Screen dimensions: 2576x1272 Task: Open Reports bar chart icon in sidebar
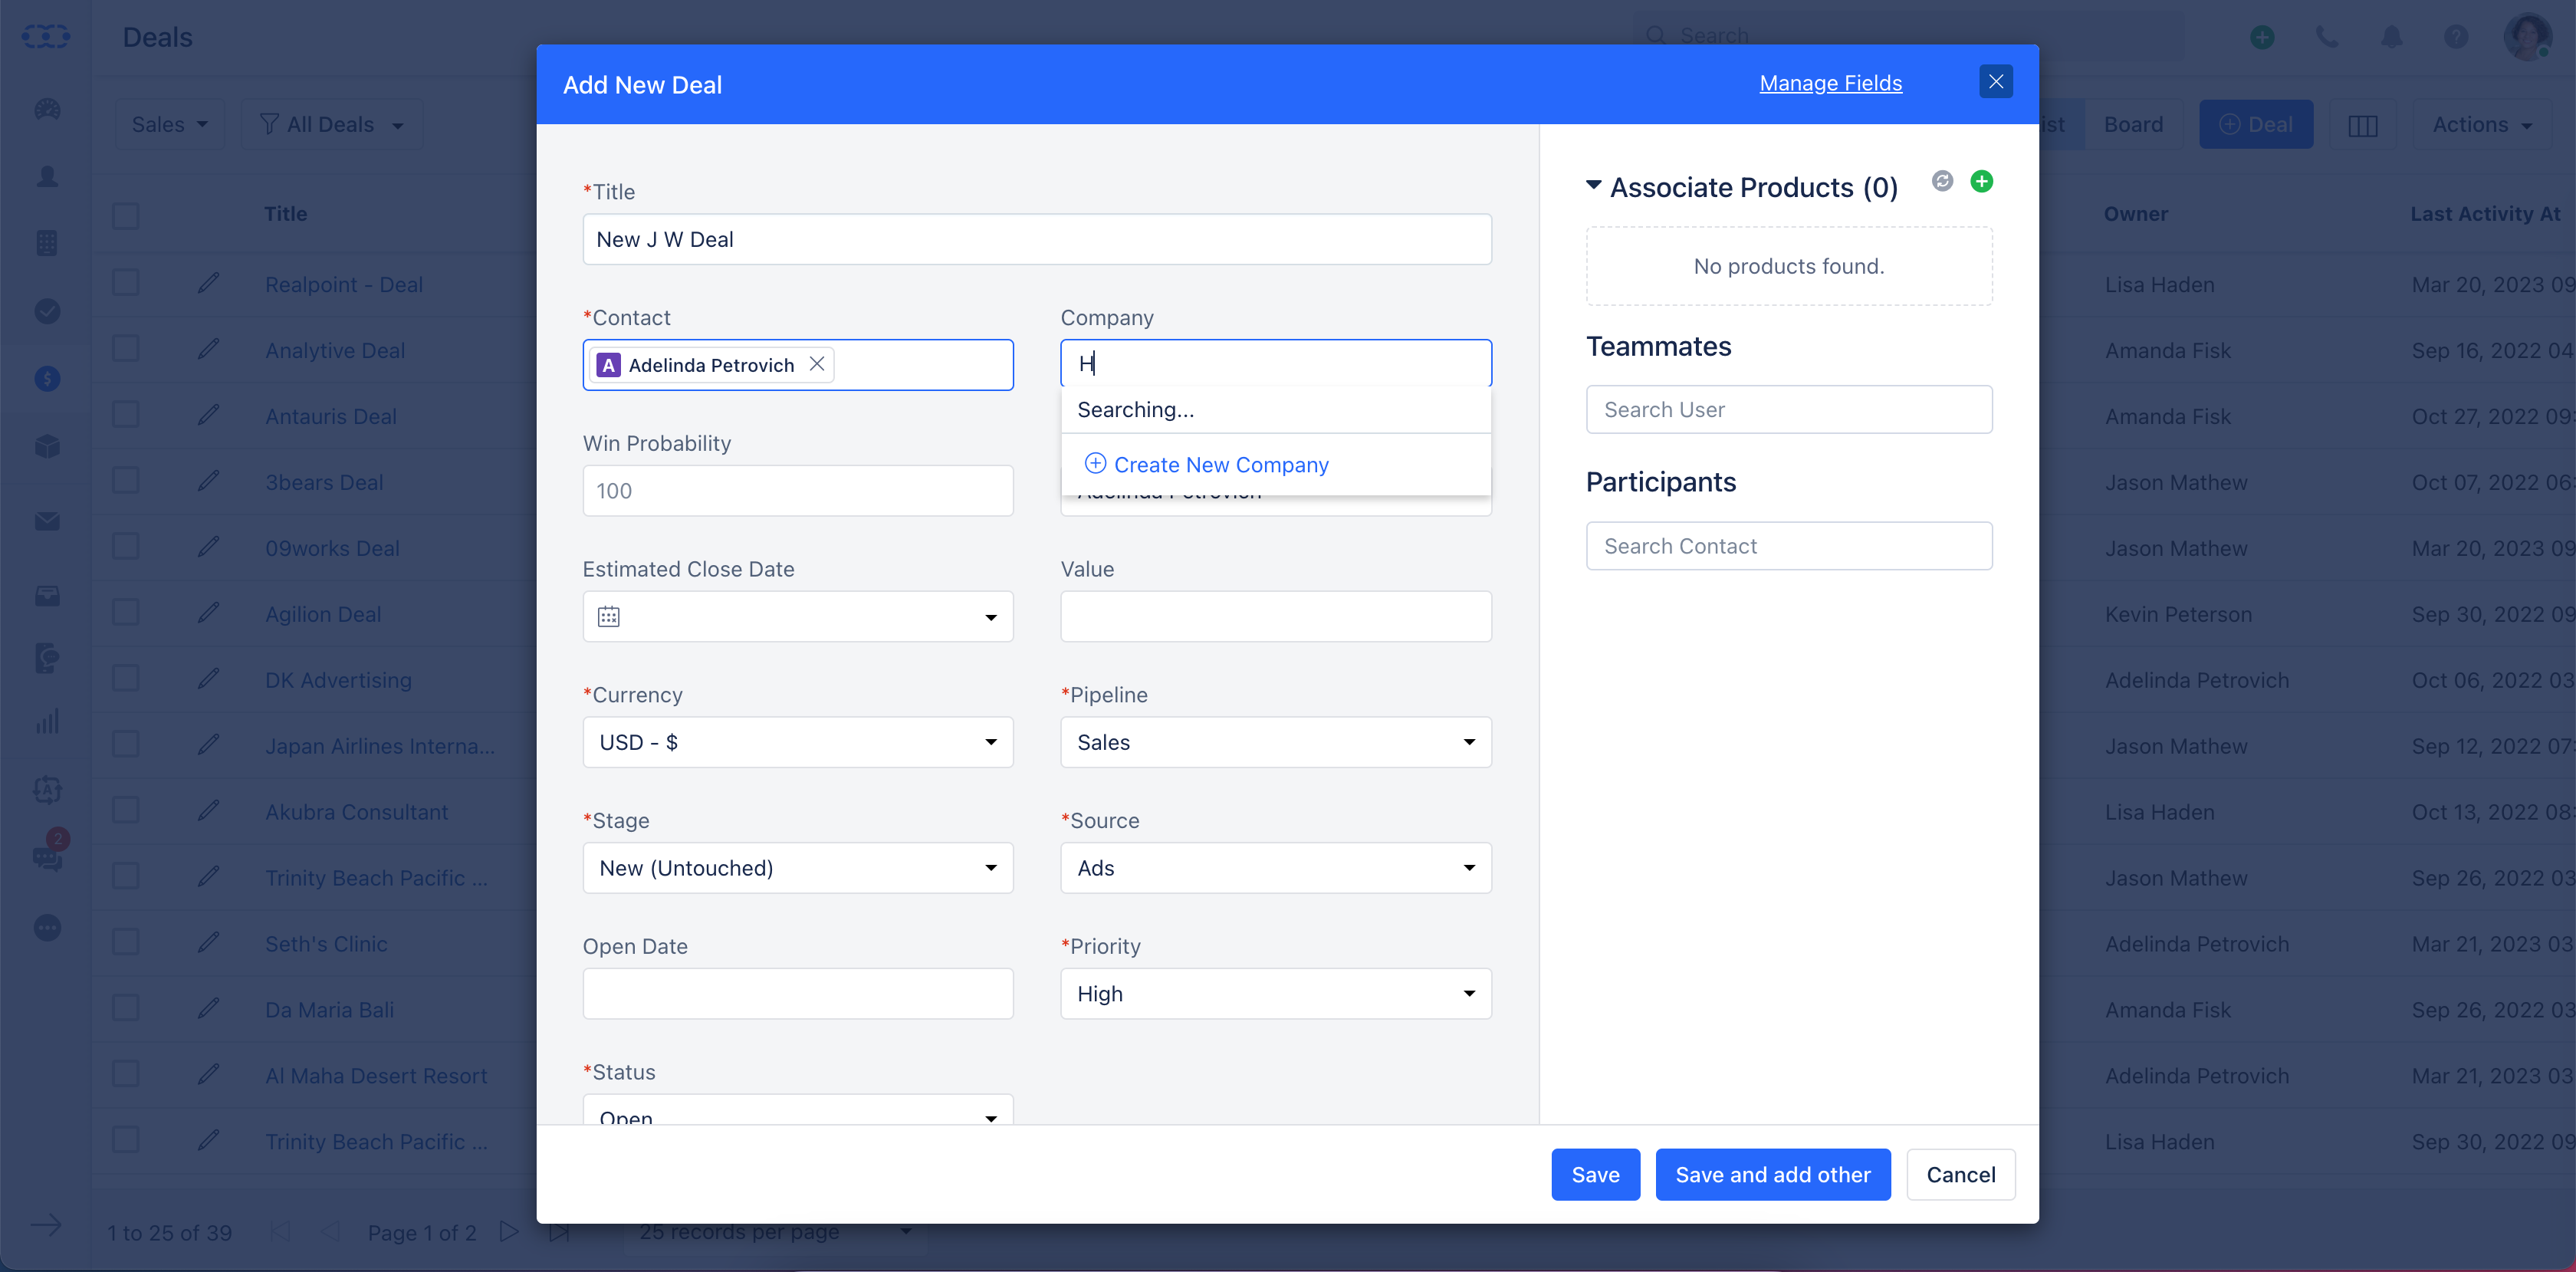pyautogui.click(x=47, y=721)
